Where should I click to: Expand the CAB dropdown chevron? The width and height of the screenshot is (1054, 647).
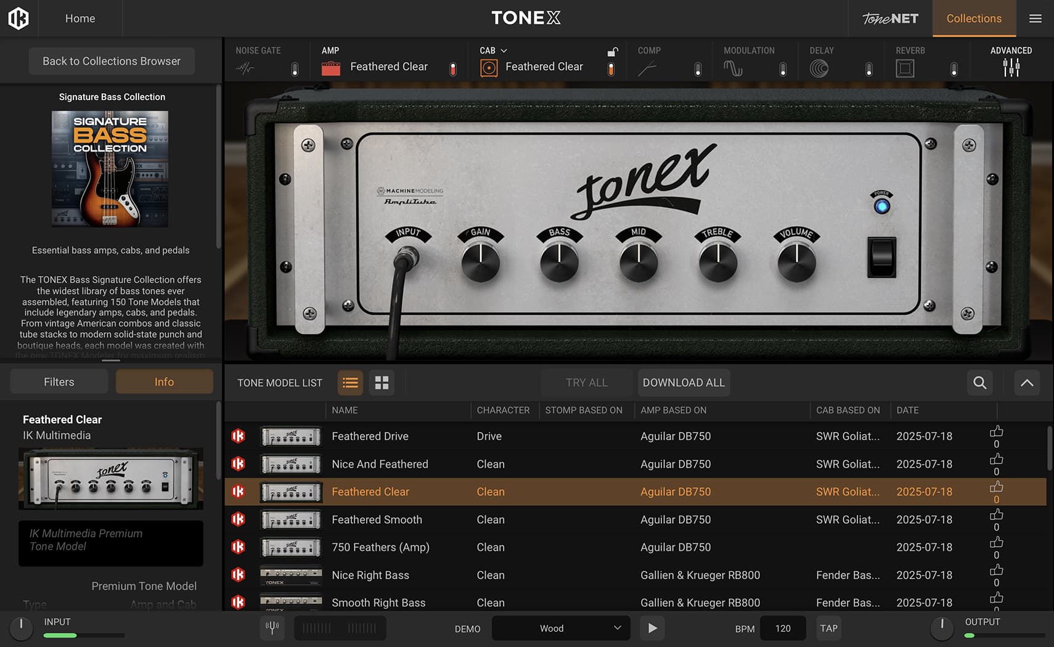(x=504, y=50)
